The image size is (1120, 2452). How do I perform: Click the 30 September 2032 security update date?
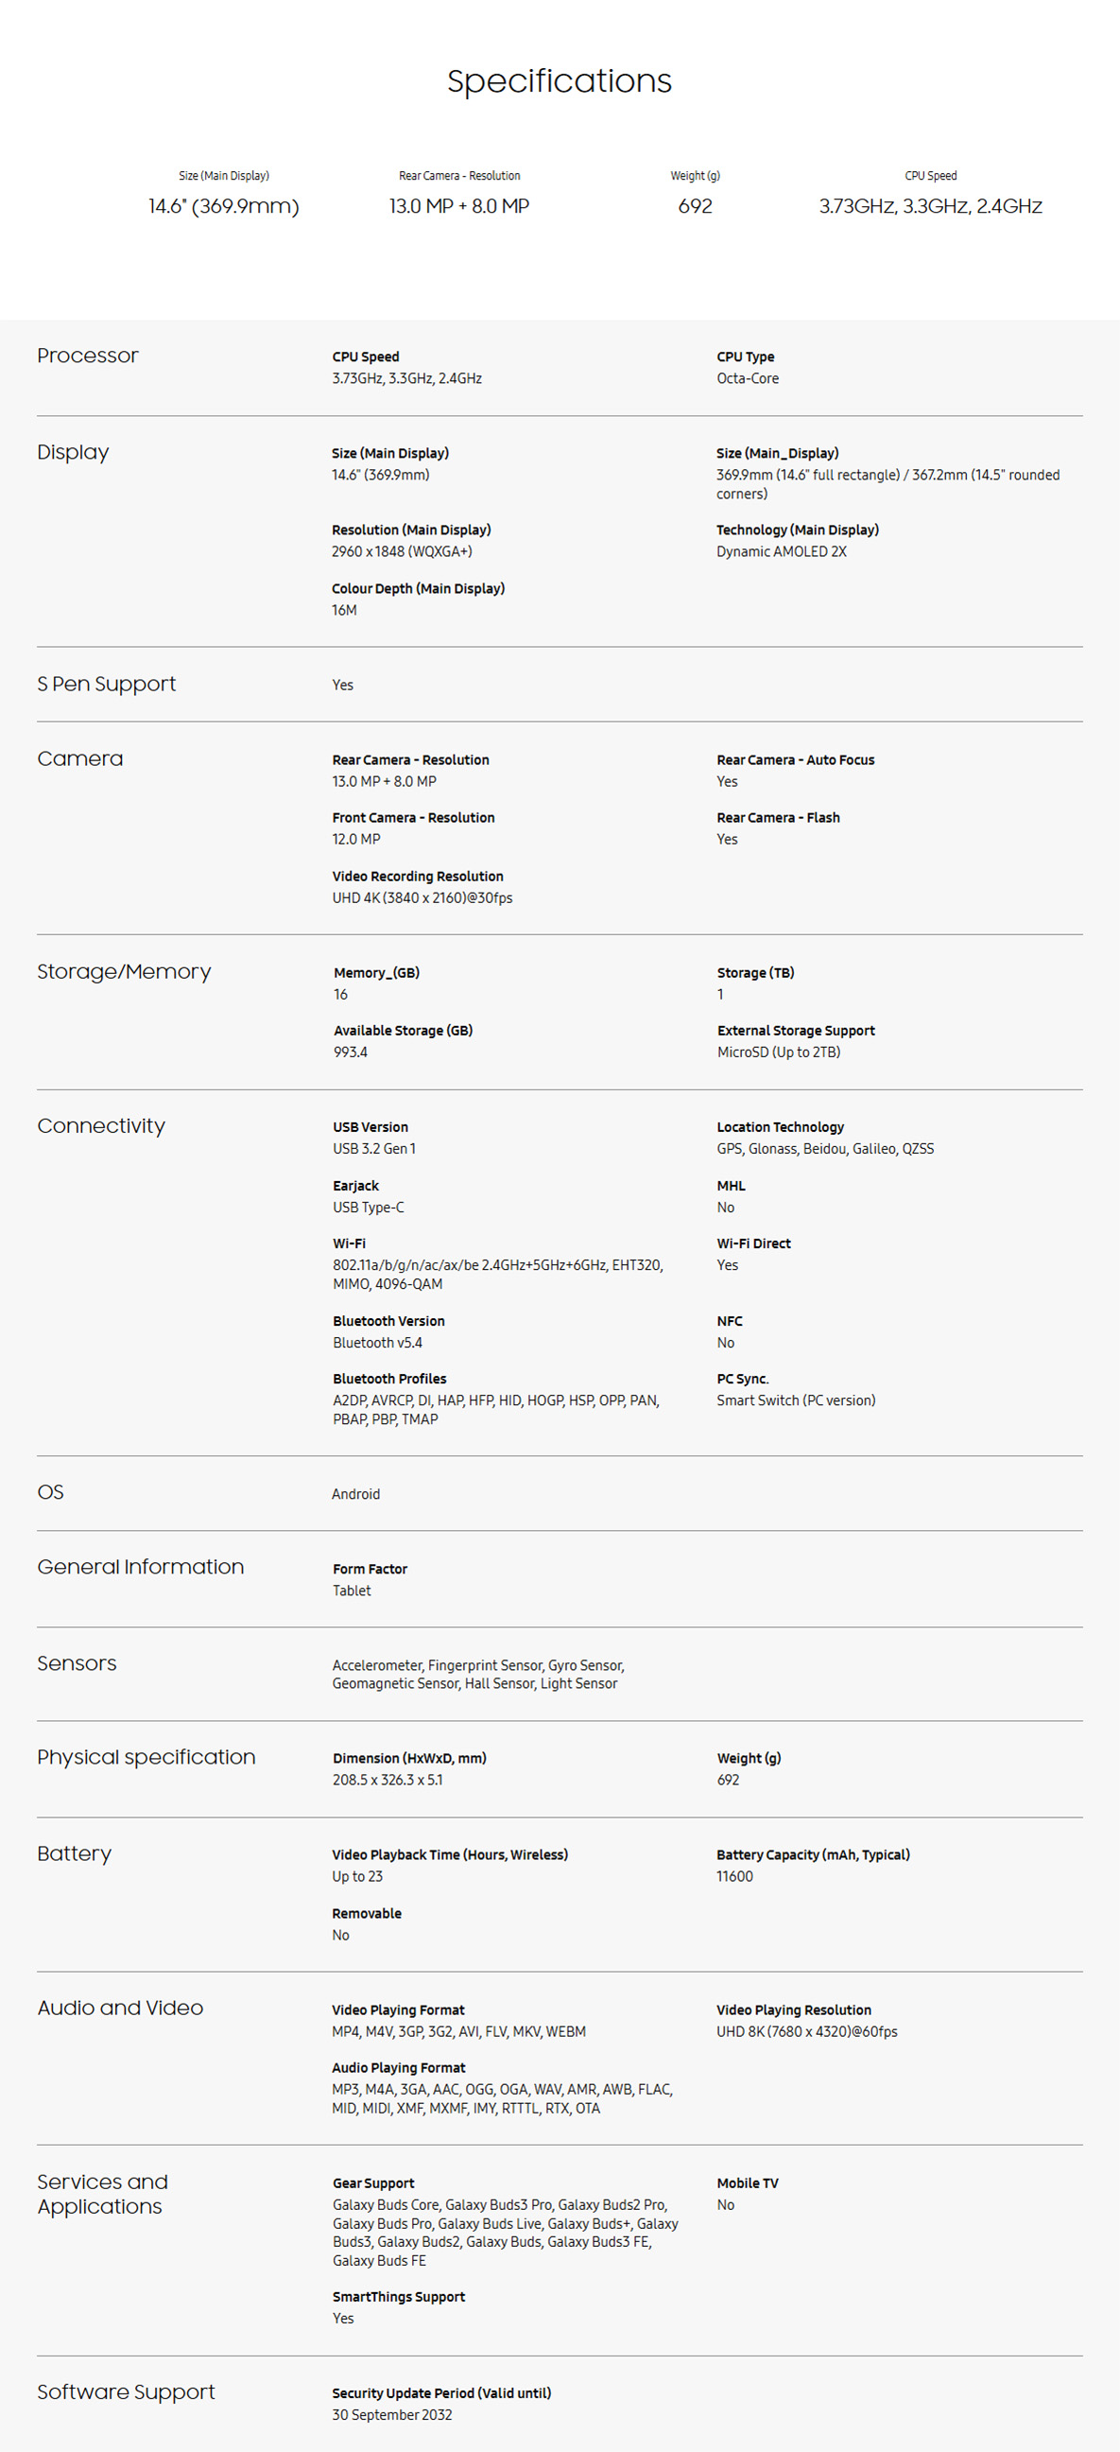pos(392,2415)
